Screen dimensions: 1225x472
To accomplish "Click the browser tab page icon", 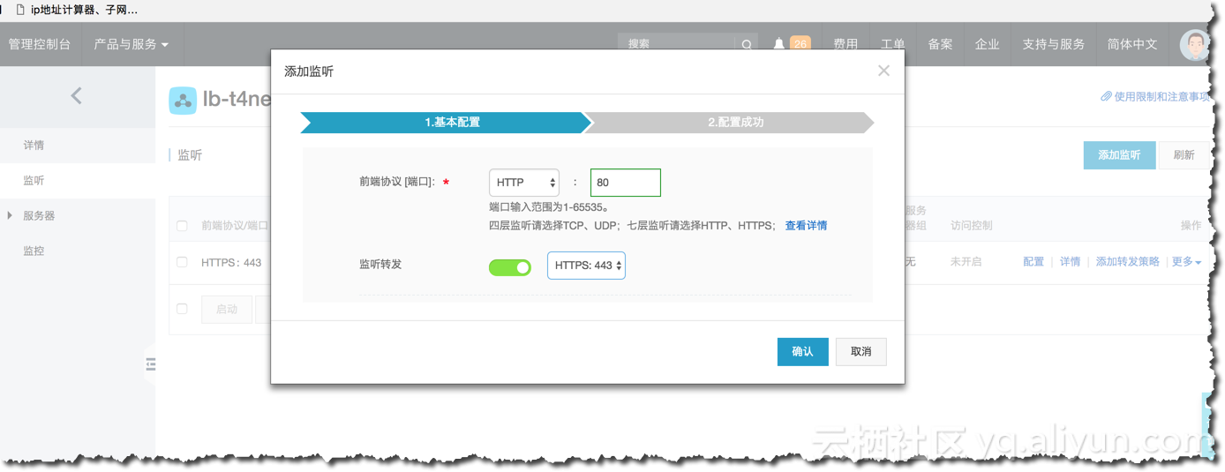I will [x=19, y=10].
